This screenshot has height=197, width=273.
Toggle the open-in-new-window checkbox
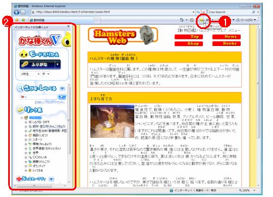coord(36,102)
